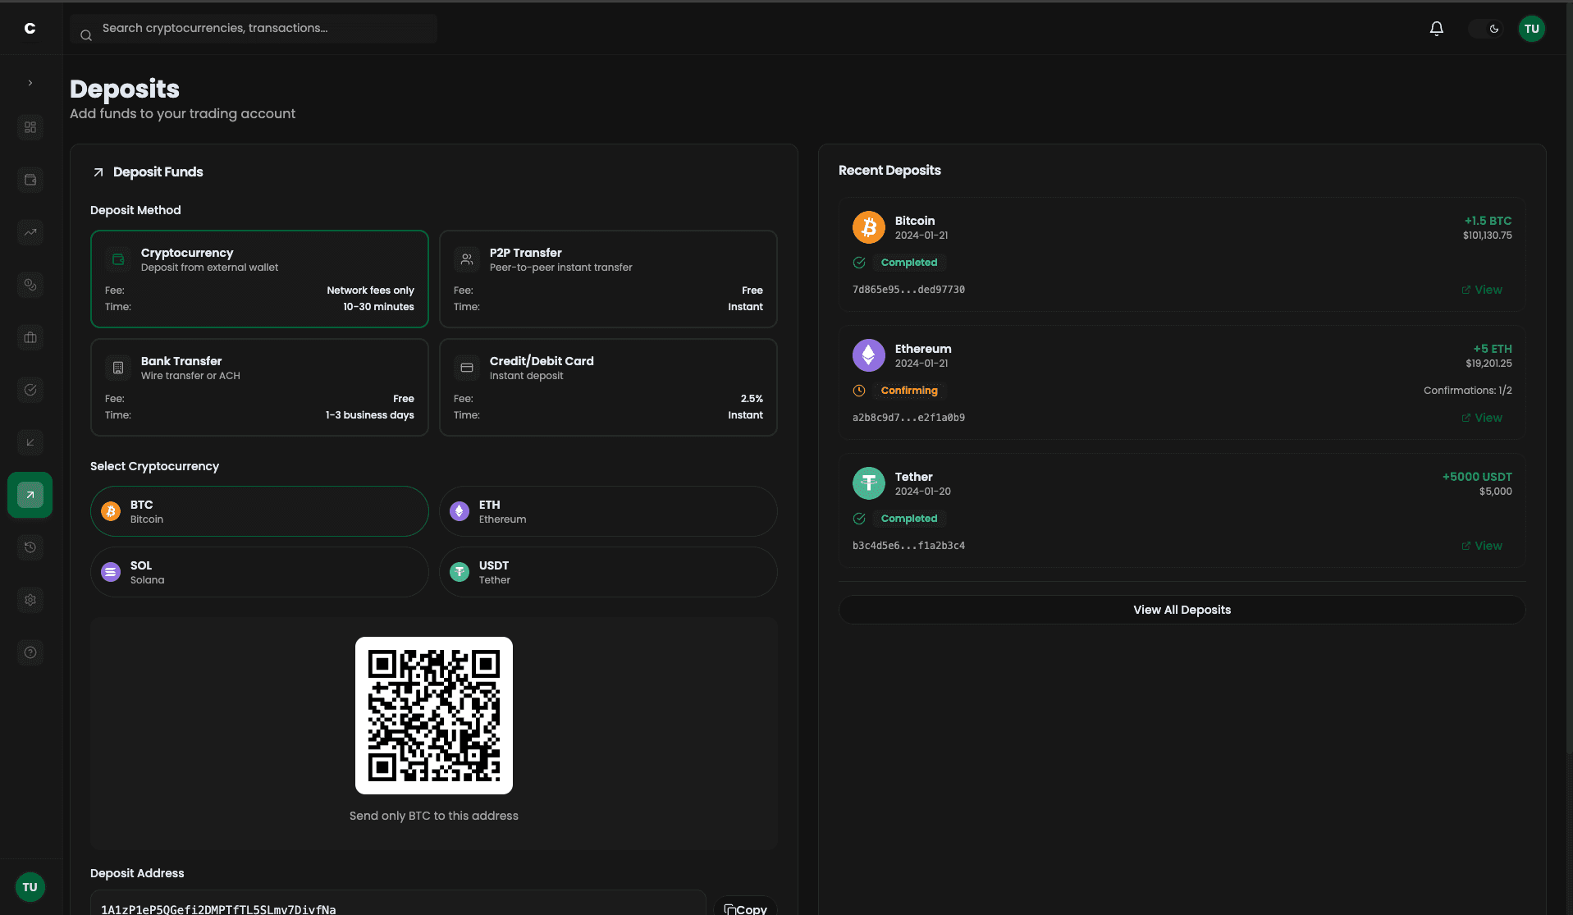Select the P2P Transfer deposit method
This screenshot has width=1573, height=915.
tap(607, 279)
